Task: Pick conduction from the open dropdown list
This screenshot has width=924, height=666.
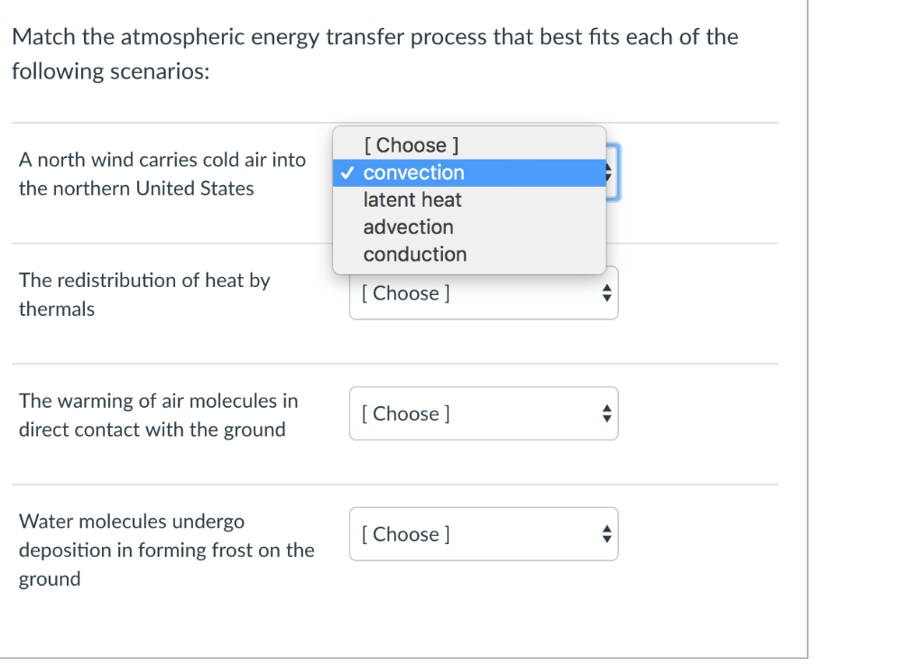Action: coord(414,254)
